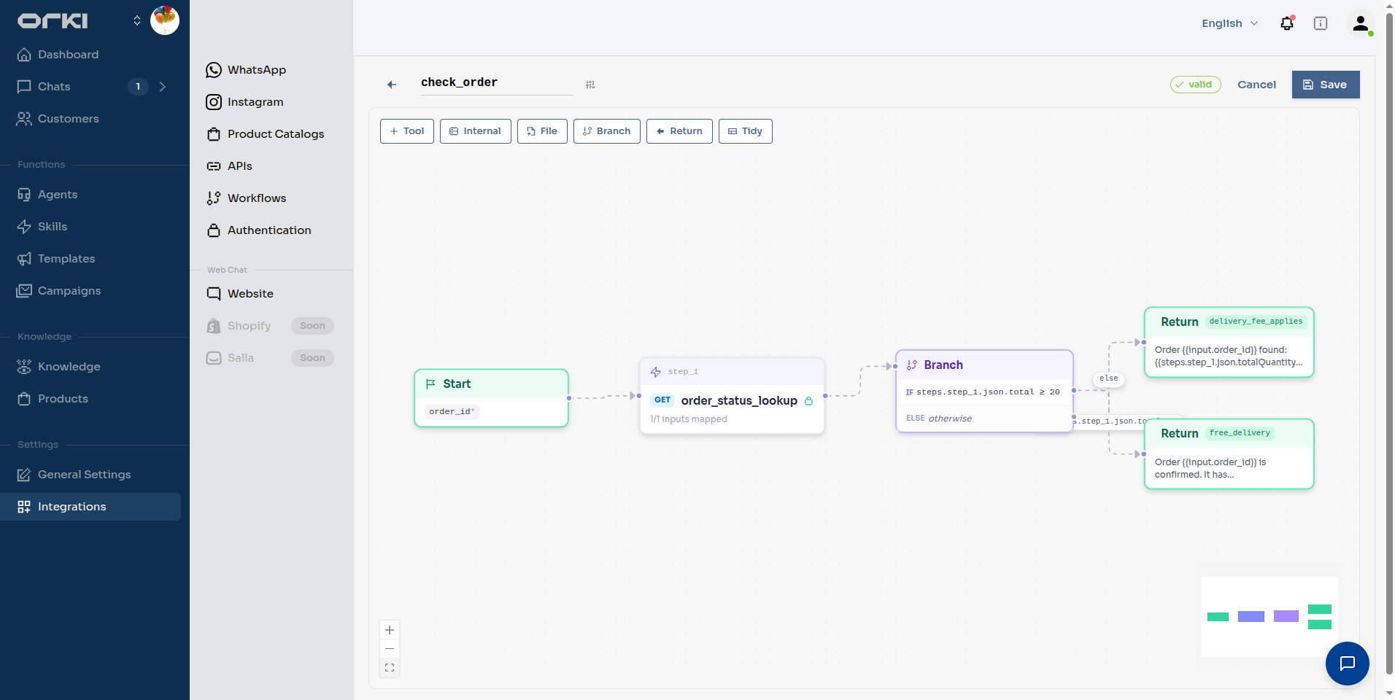Click the IF steps.step_1.json.total condition
Viewport: 1395px width, 700px height.
click(983, 392)
